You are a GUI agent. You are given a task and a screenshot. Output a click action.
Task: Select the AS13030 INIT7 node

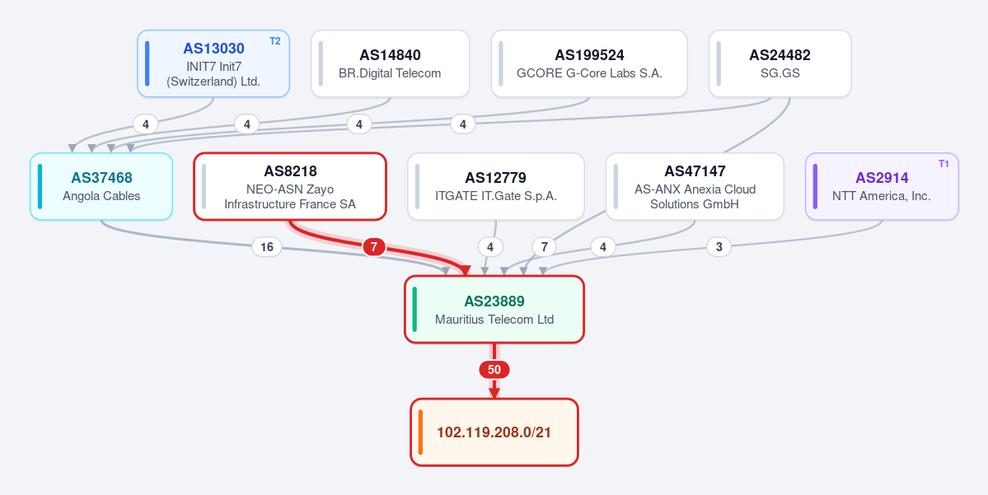[213, 63]
